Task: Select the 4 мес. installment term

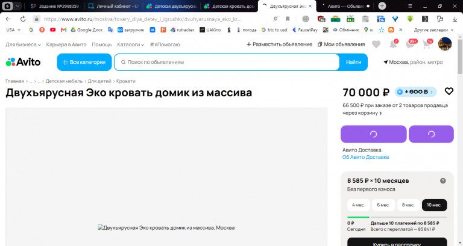Action: [359, 205]
